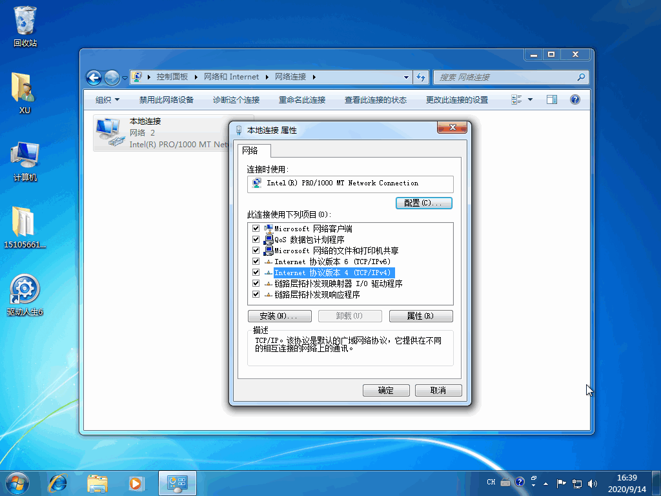The height and width of the screenshot is (496, 661).
Task: Open Windows Media Player in taskbar
Action: pos(136,482)
